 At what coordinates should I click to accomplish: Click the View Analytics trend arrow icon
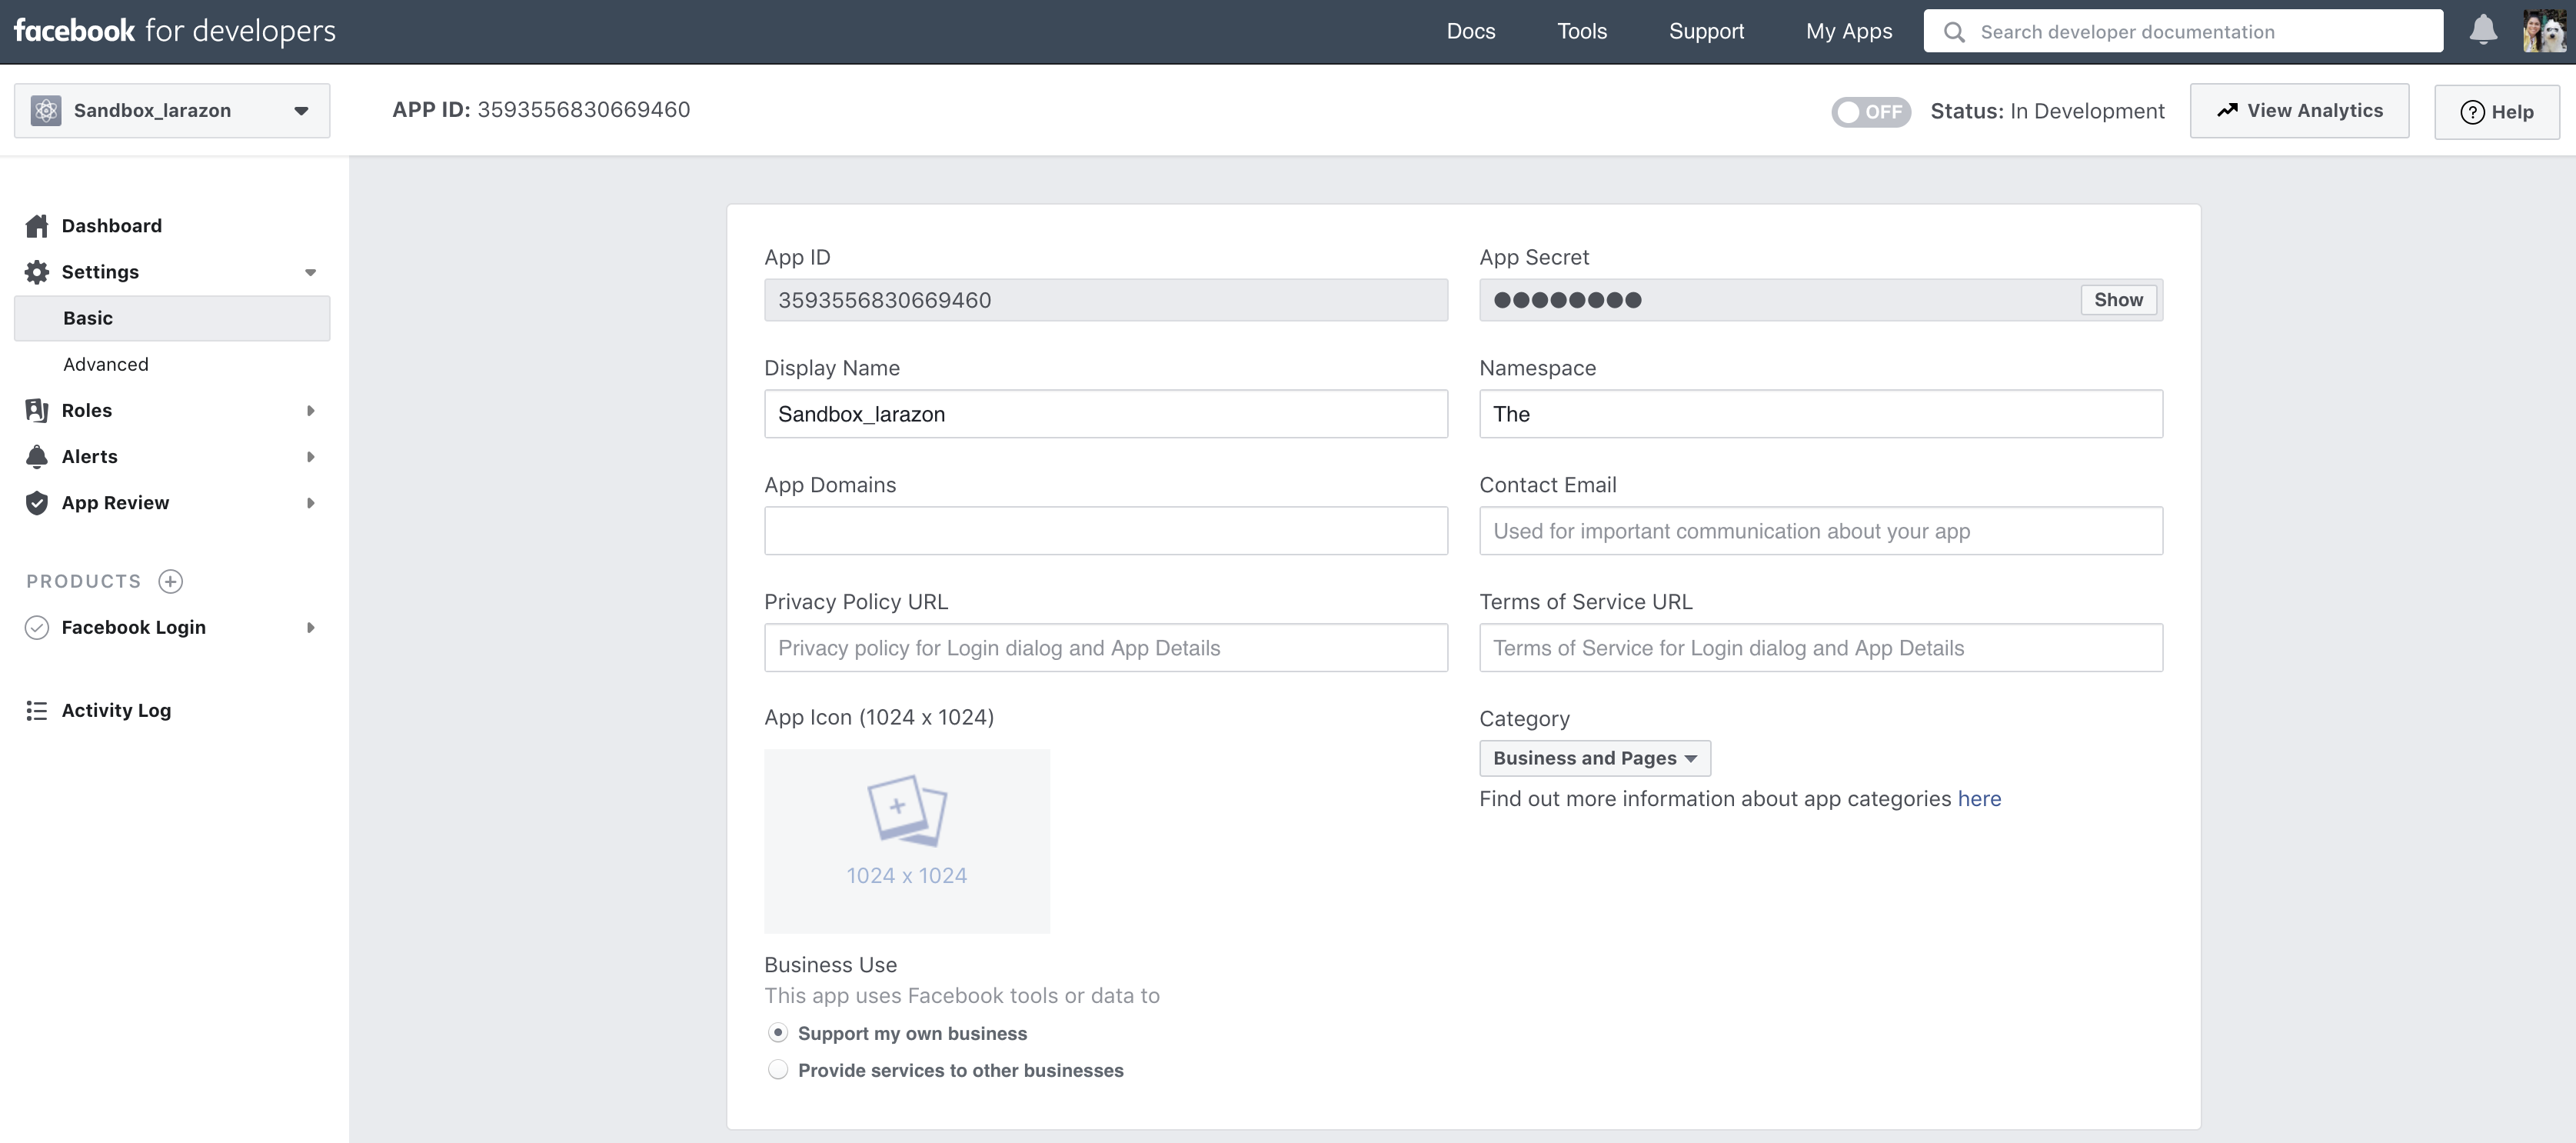[2227, 110]
